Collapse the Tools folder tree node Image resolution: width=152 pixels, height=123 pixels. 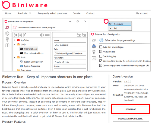click(15, 57)
